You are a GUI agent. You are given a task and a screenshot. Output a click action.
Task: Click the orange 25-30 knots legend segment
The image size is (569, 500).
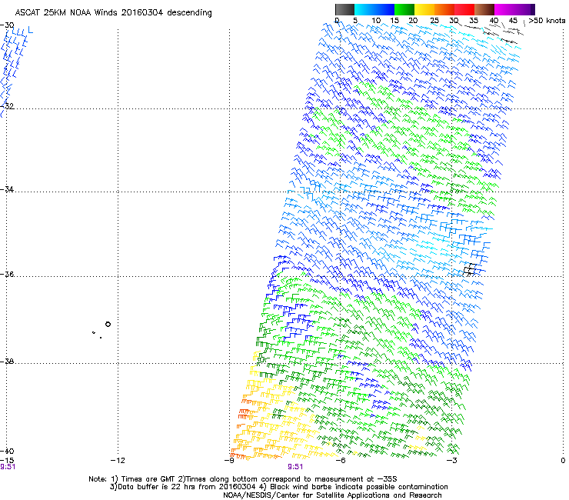(444, 9)
